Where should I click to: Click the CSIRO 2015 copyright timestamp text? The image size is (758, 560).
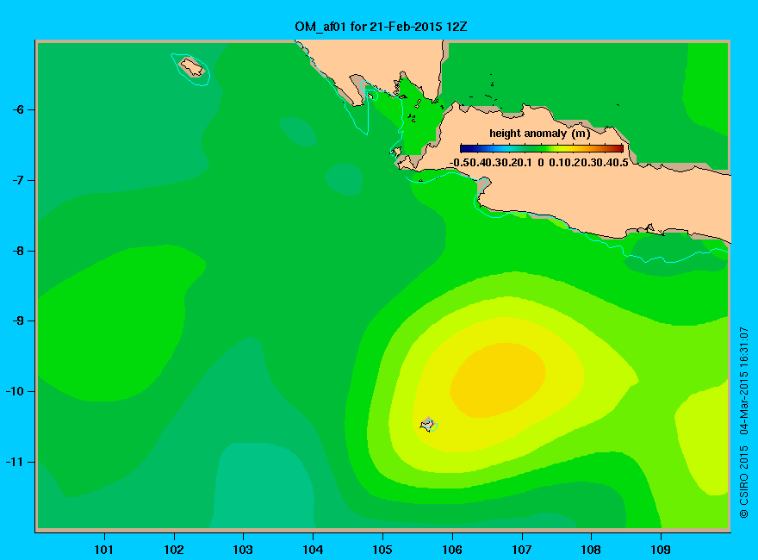744,423
